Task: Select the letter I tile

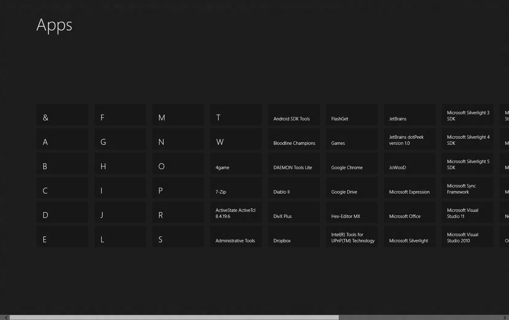Action: pyautogui.click(x=120, y=188)
